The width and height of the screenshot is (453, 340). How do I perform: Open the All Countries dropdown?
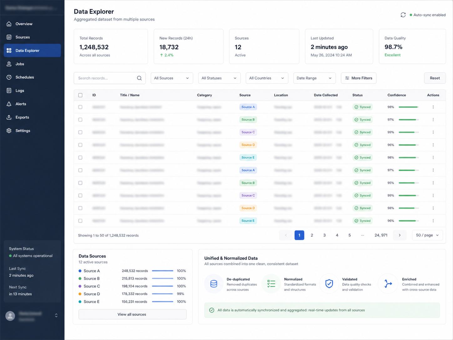point(267,78)
